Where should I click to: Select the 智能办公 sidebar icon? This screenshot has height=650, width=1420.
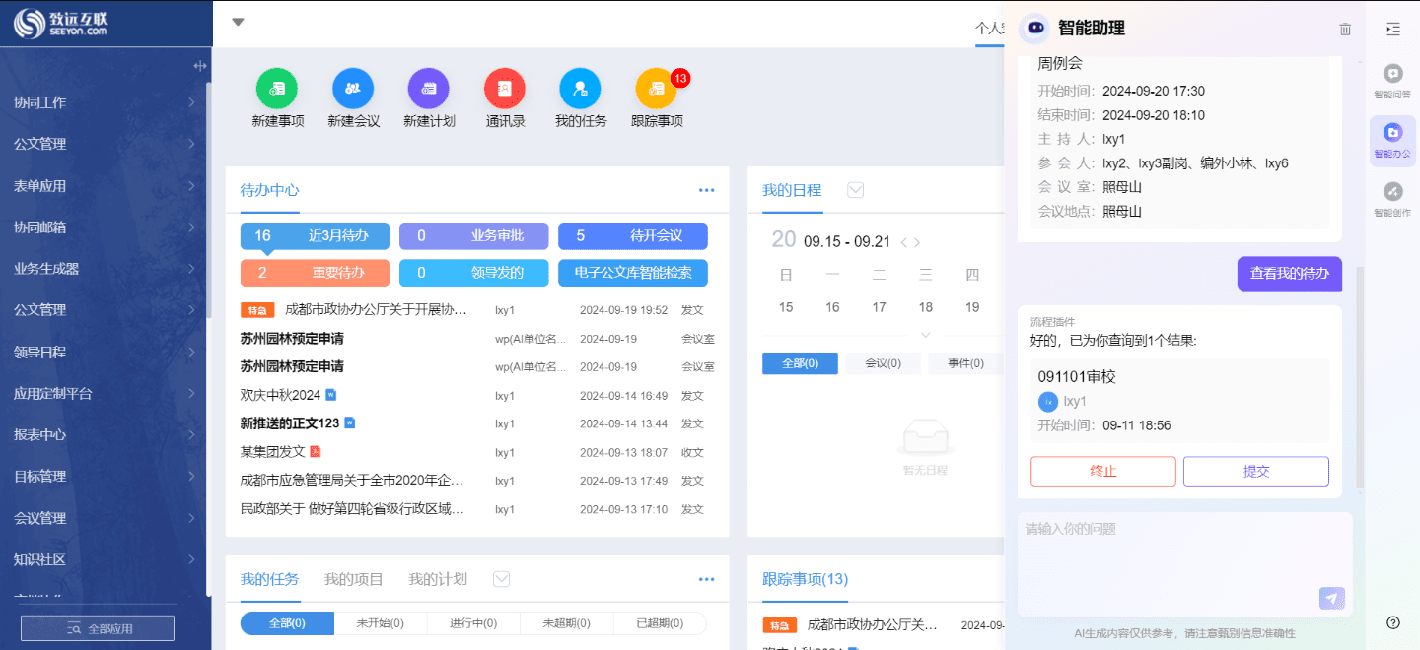click(x=1392, y=139)
